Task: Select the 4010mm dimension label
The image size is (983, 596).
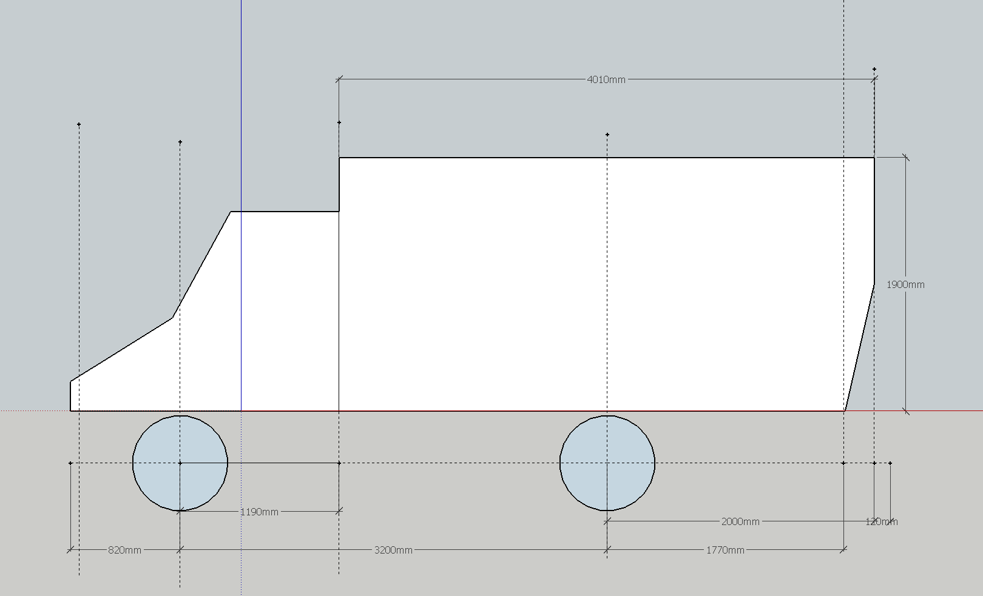Action: point(606,79)
